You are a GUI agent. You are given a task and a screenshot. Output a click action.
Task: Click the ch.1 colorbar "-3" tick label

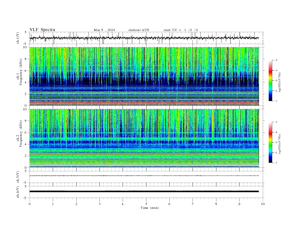click(276, 60)
